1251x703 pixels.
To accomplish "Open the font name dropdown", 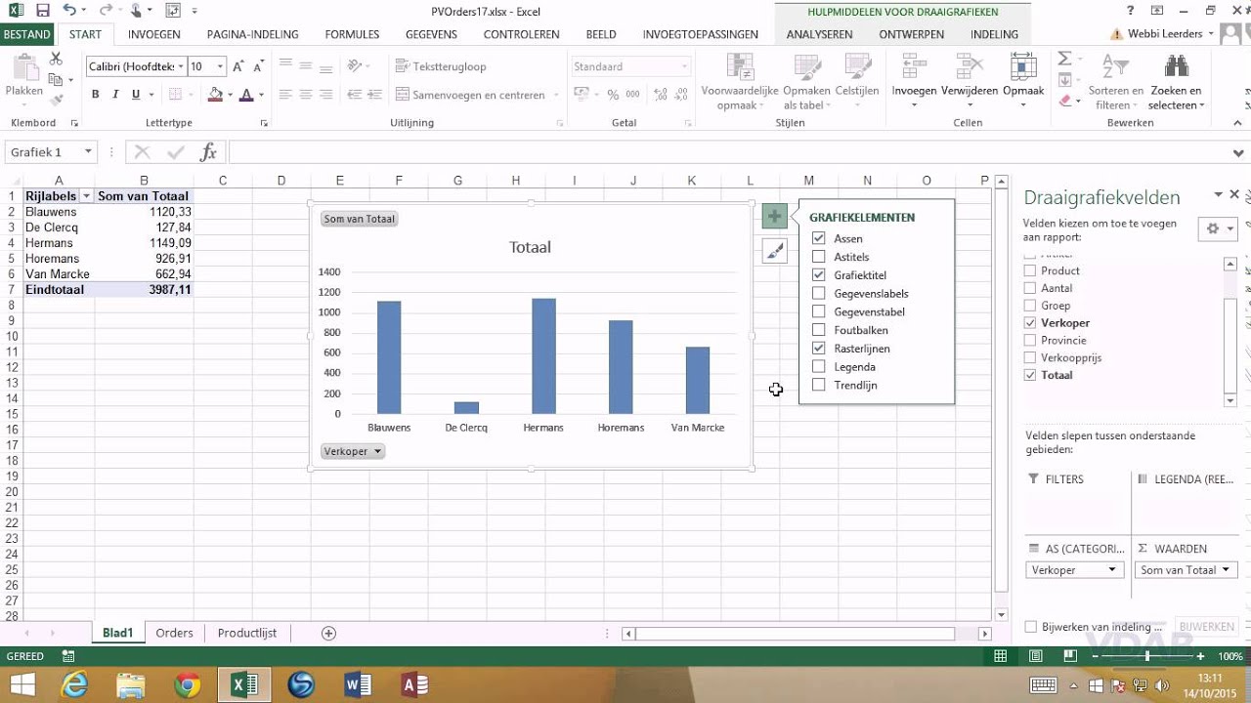I will click(181, 66).
